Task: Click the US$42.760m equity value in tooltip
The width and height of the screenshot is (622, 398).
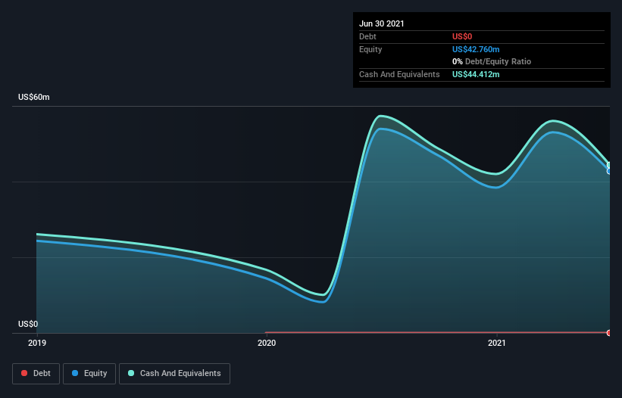Action: point(476,49)
